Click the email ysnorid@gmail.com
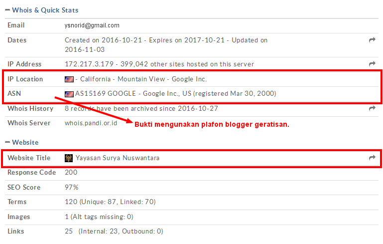Image resolution: width=383 pixels, height=244 pixels. coord(92,25)
